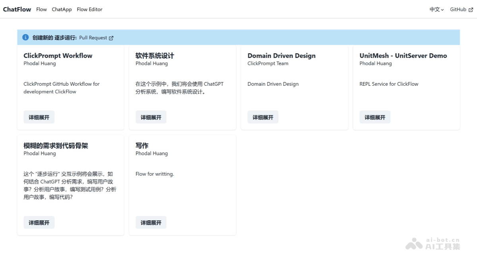Expand details for 软件系统设计 card

tap(151, 117)
